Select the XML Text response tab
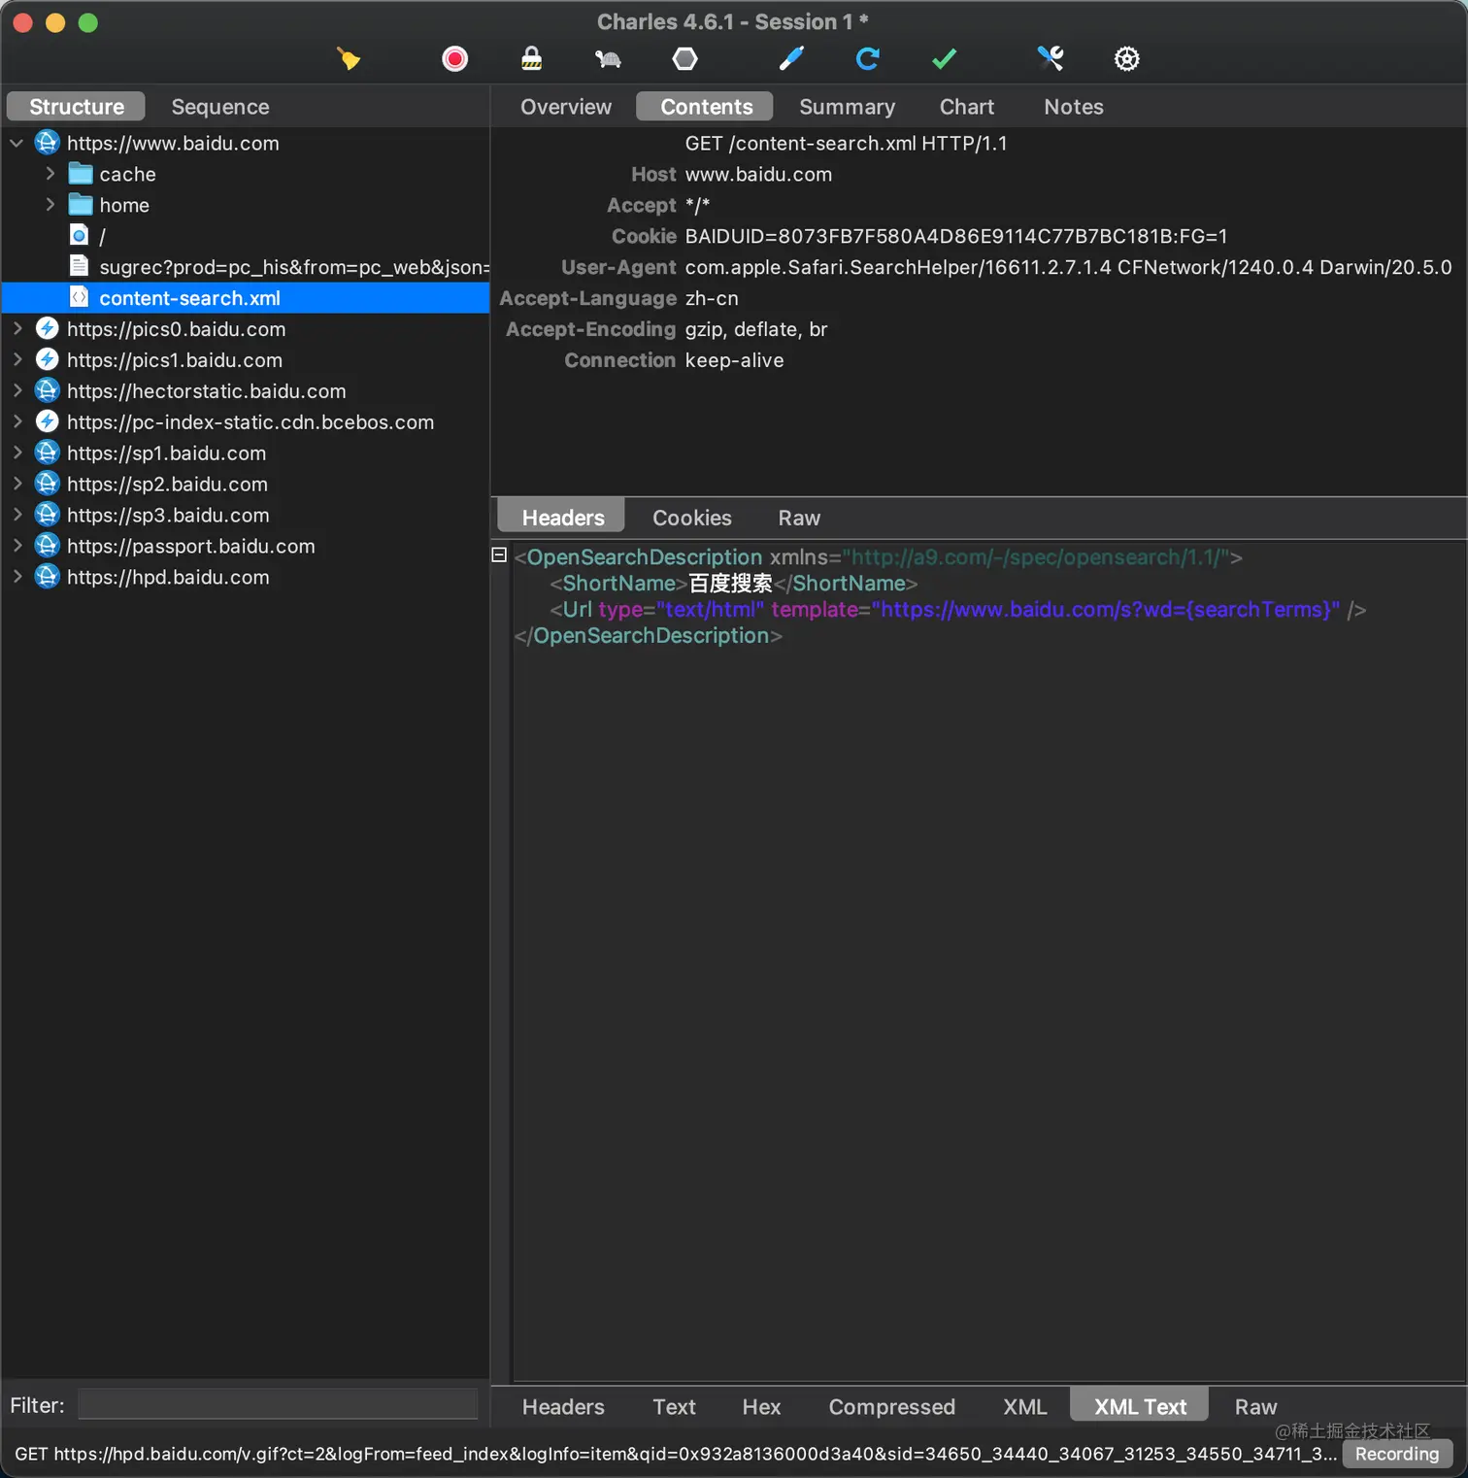Screen dimensions: 1468x1478 (x=1140, y=1406)
